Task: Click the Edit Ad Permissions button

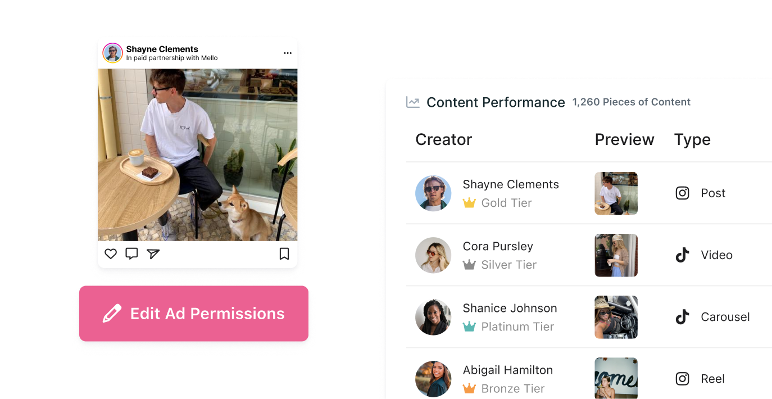Action: pos(194,314)
